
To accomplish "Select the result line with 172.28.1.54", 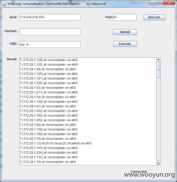I will [48, 97].
